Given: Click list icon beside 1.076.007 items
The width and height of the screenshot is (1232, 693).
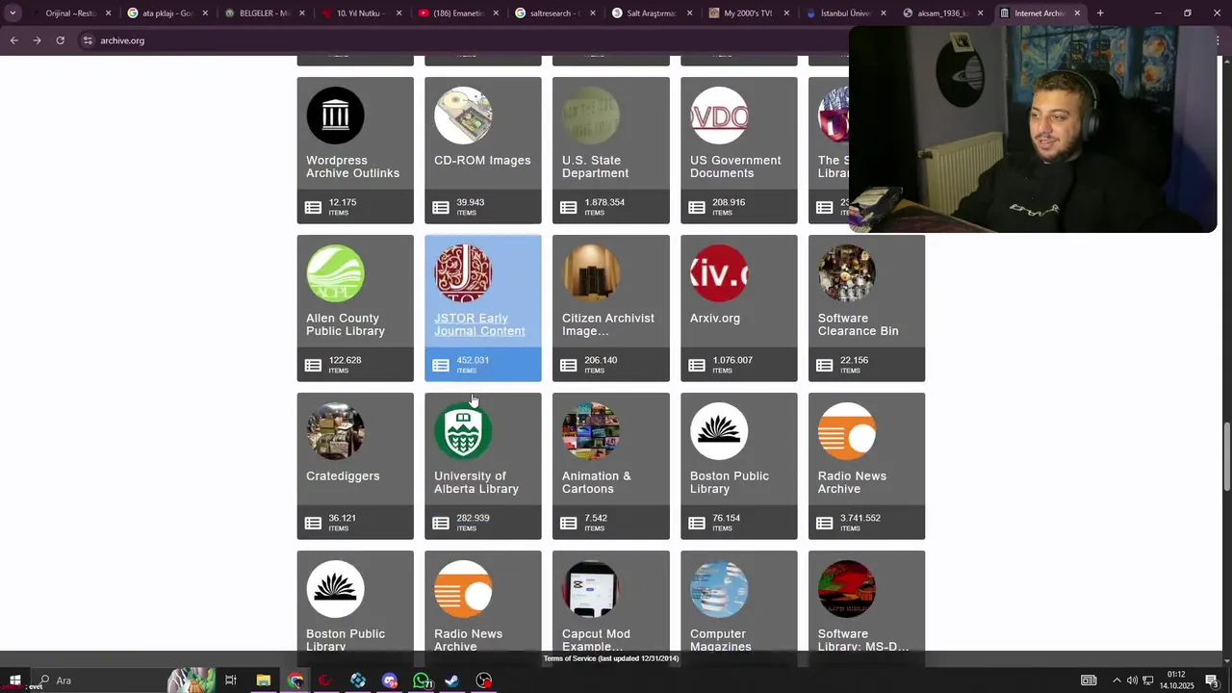Looking at the screenshot, I should (697, 366).
